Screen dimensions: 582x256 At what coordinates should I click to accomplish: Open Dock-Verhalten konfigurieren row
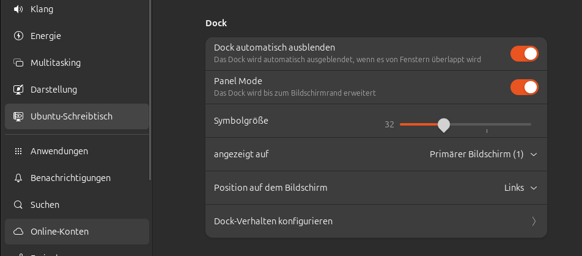pyautogui.click(x=367, y=221)
